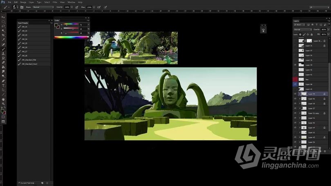The height and width of the screenshot is (186, 331).
Task: Filter layers by pixel type icon
Action: [x=309, y=25]
